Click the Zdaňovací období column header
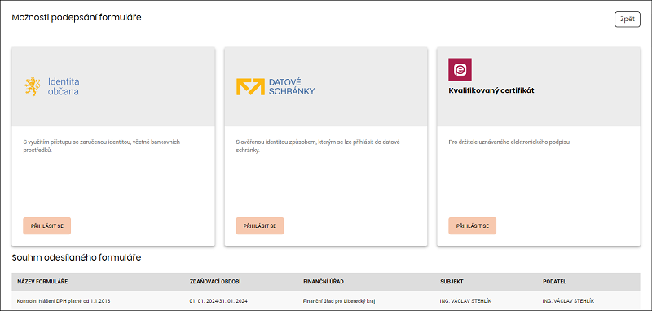This screenshot has width=652, height=311. (215, 282)
